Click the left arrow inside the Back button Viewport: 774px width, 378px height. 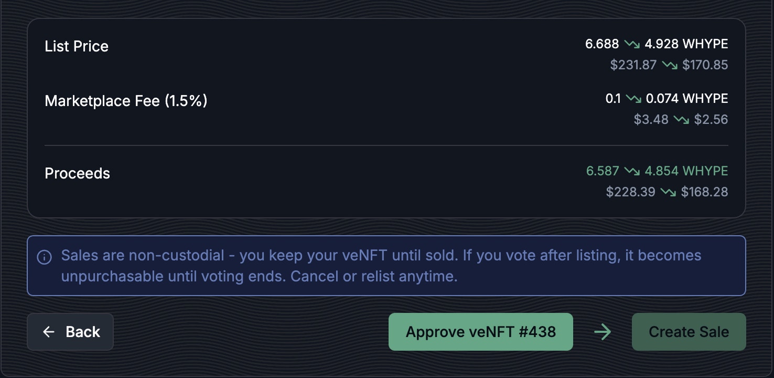[49, 332]
